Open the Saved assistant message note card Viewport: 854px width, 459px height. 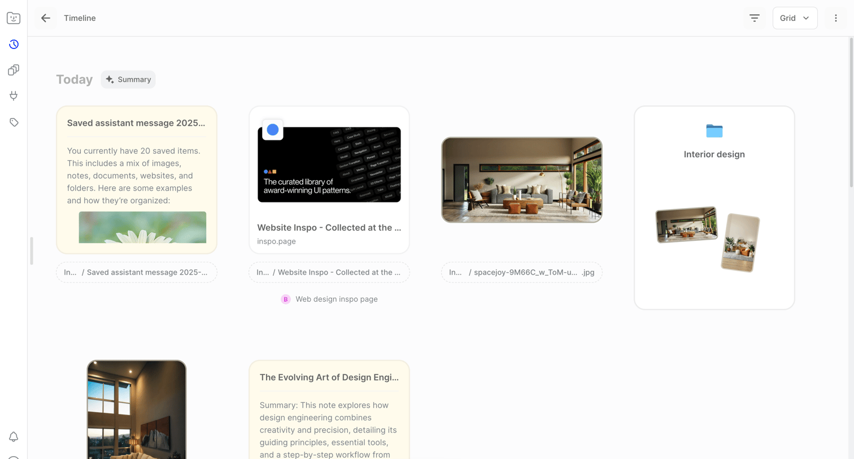pos(137,180)
